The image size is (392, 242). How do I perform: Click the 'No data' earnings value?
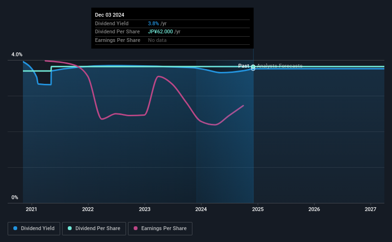click(x=157, y=40)
